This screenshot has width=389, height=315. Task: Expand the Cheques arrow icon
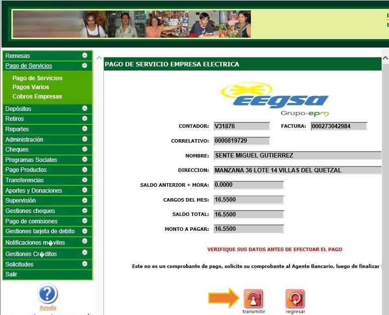click(85, 150)
